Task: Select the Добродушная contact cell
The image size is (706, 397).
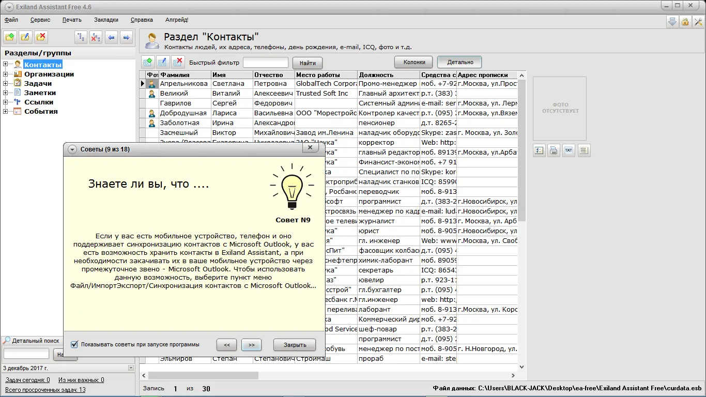Action: (x=185, y=113)
